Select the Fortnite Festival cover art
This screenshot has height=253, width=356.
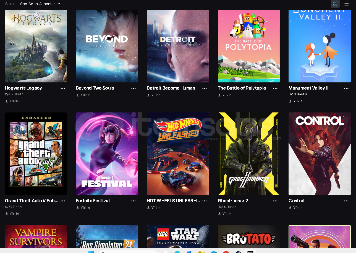pyautogui.click(x=107, y=154)
